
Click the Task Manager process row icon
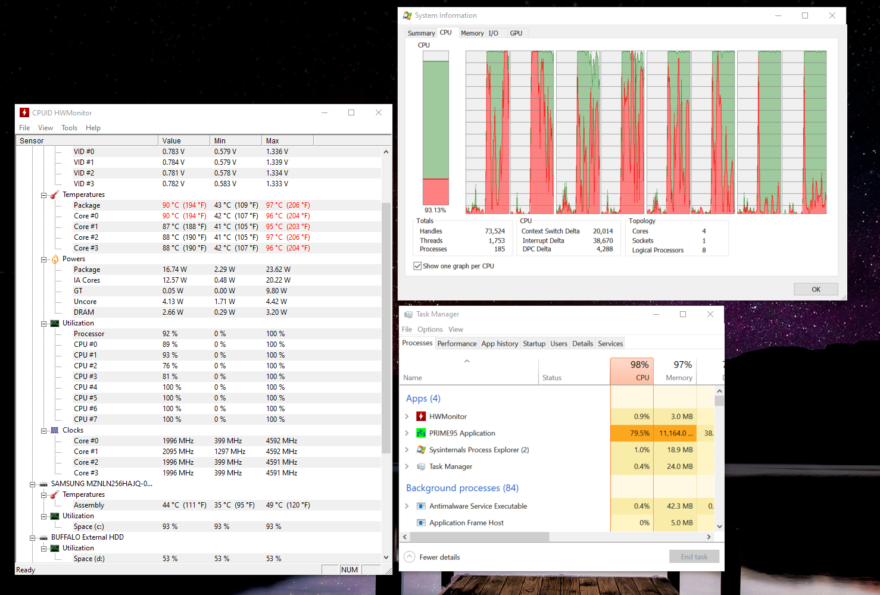coord(421,466)
